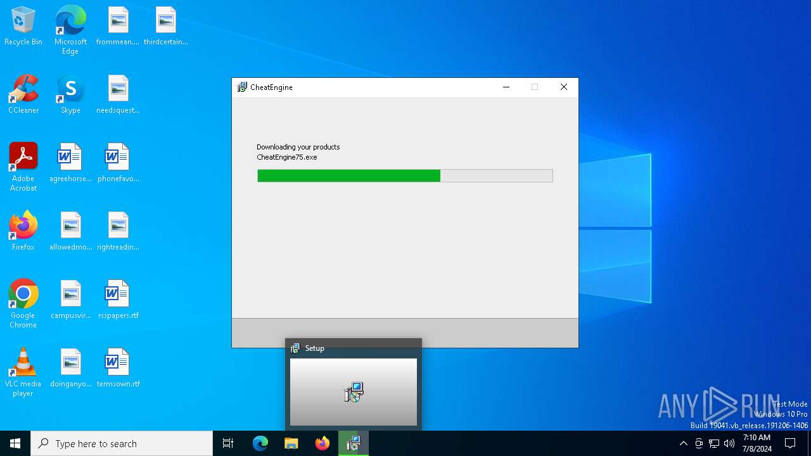Open the notification center
This screenshot has height=456, width=811.
click(790, 443)
